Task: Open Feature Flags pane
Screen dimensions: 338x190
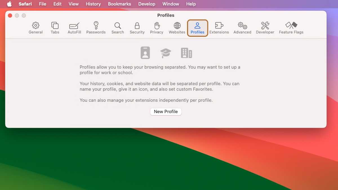Action: [291, 28]
